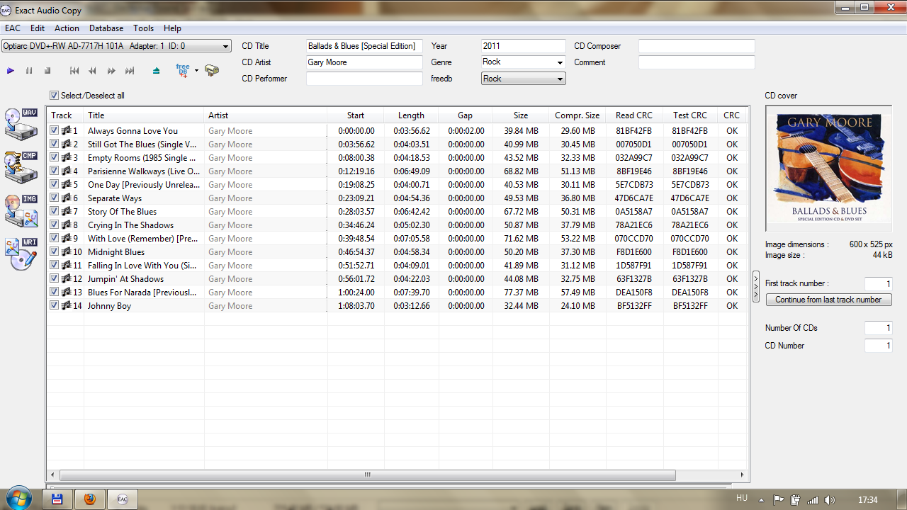Click Continue from last track number
907x510 pixels.
[x=829, y=300]
